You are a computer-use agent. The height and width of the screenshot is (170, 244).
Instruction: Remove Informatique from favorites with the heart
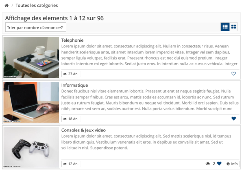(x=233, y=119)
